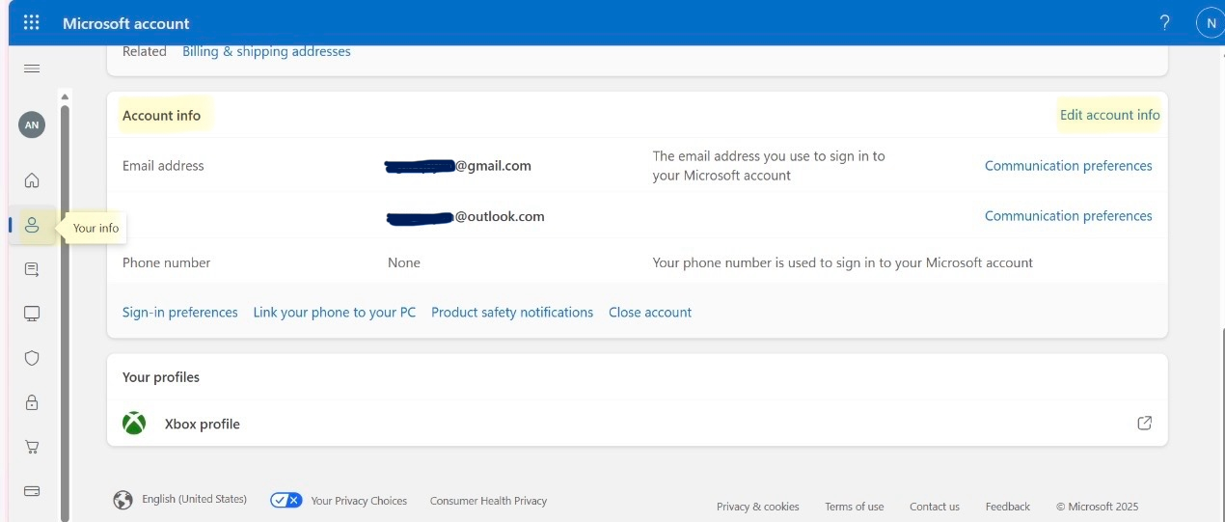This screenshot has height=522, width=1225.
Task: Open the help question mark icon
Action: point(1165,23)
